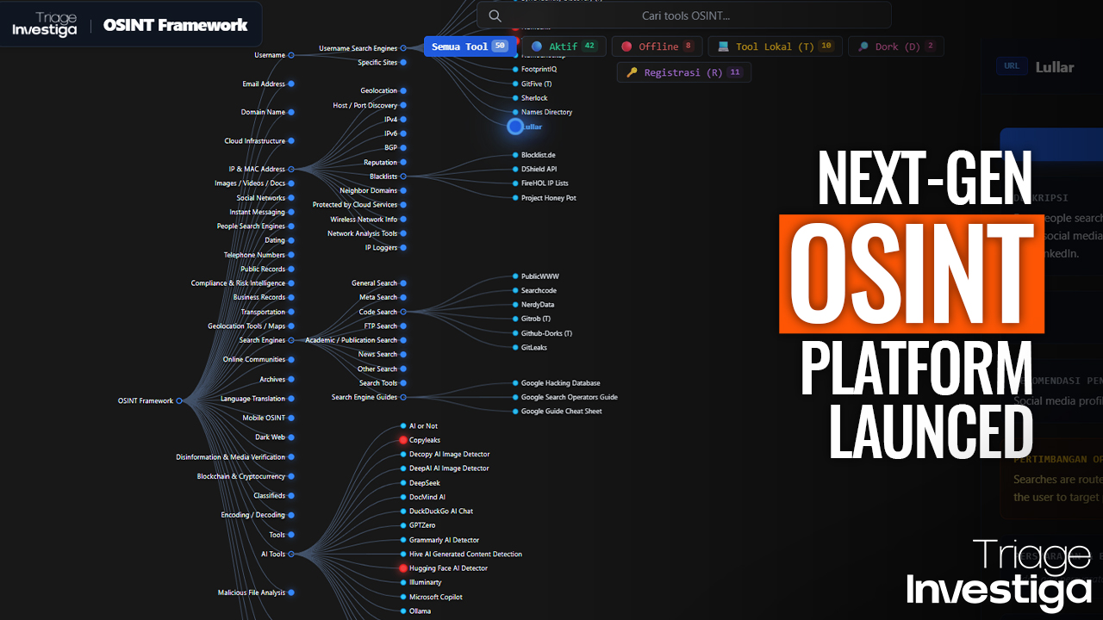Expand People Search Engines node
Image resolution: width=1103 pixels, height=620 pixels.
(x=291, y=226)
